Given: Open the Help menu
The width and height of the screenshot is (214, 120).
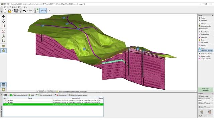Looking at the screenshot, I should click(25, 7).
